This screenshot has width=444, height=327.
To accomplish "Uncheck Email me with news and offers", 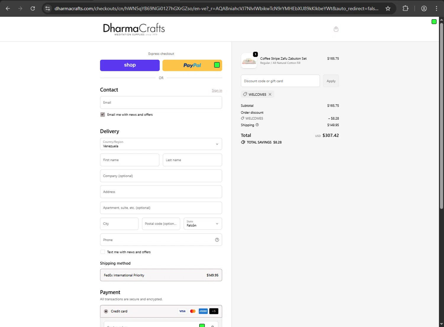I will pos(103,115).
